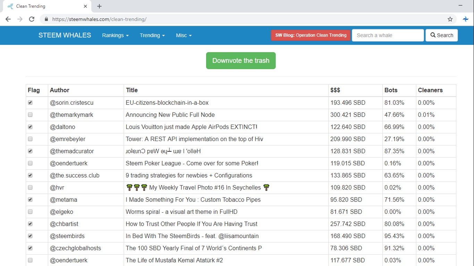Click author @hvr
Screen dimensions: 474x266
(x=57, y=187)
